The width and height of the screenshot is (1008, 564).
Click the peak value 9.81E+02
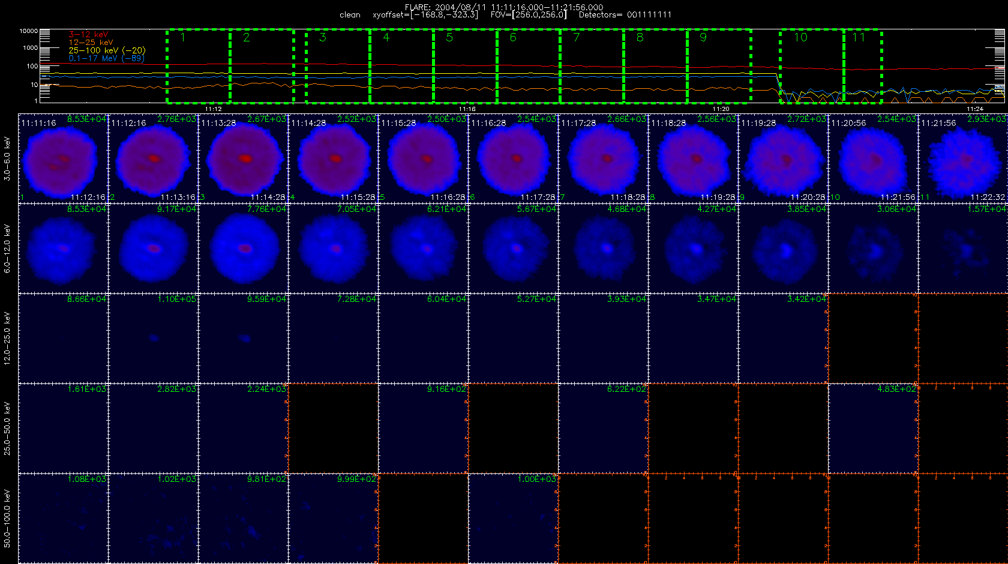[266, 479]
